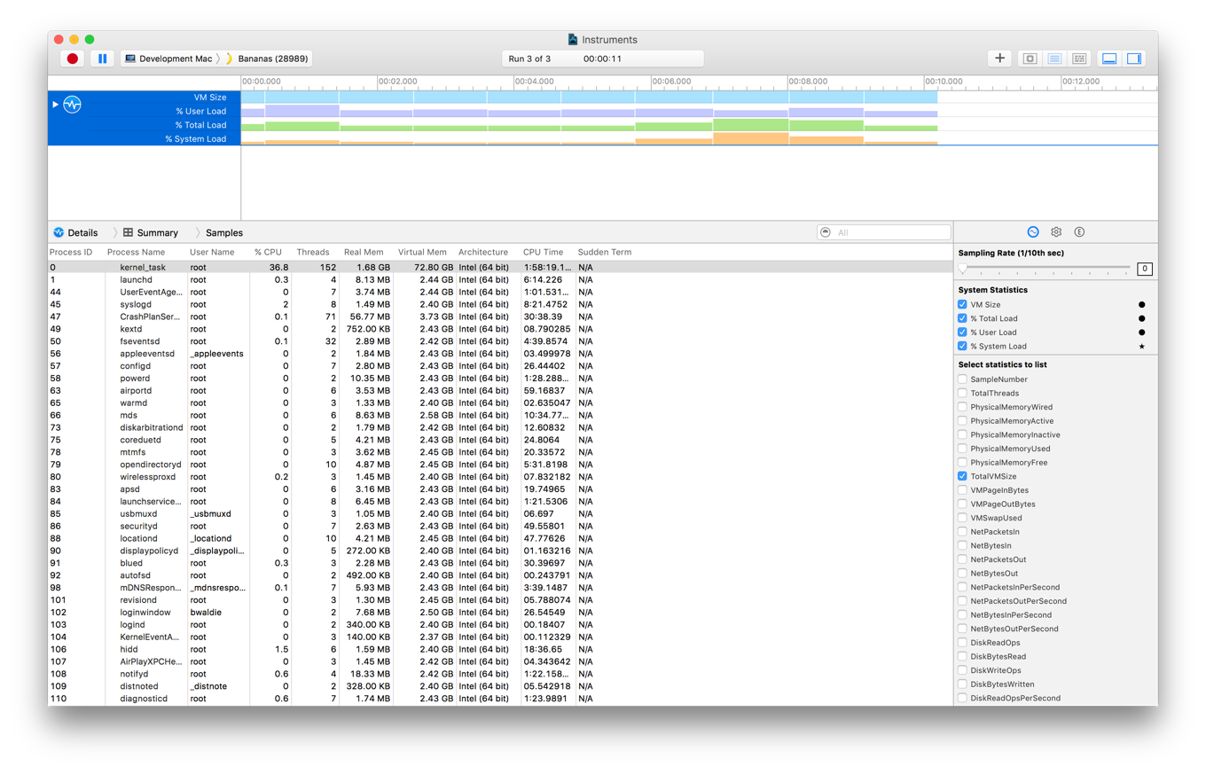The image size is (1206, 774).
Task: Select the record button in the toolbar
Action: click(72, 58)
